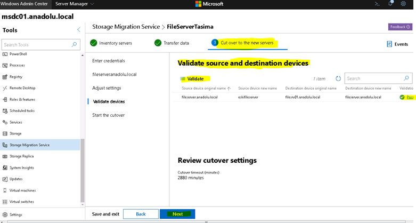
Task: Select Validate devices step
Action: [x=109, y=101]
